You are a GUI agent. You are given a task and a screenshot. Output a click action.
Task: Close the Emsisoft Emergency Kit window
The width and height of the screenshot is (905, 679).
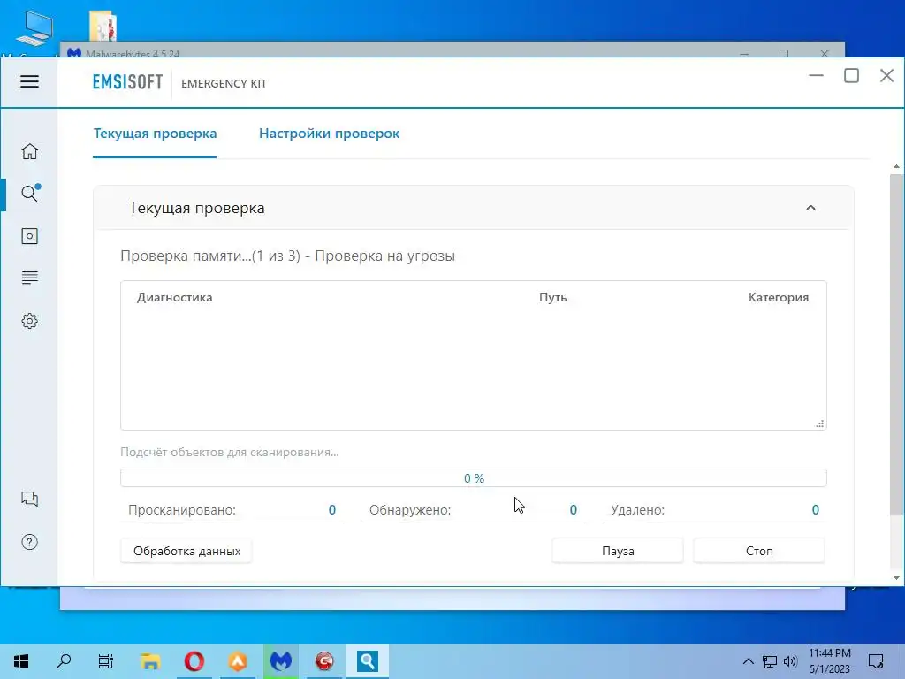(x=886, y=76)
